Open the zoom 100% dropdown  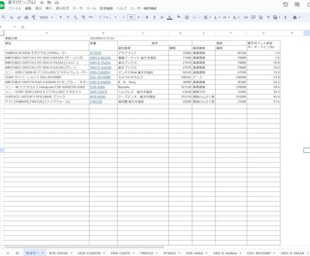click(x=46, y=18)
